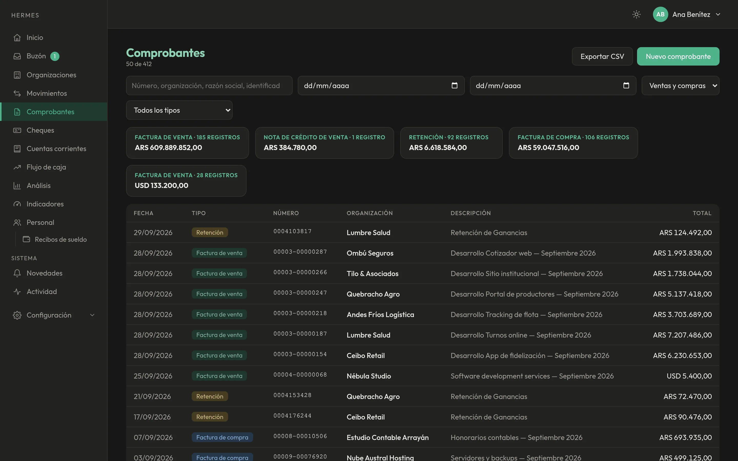Screen dimensions: 738x461
Task: Click the Análisis bar chart icon
Action: (17, 185)
